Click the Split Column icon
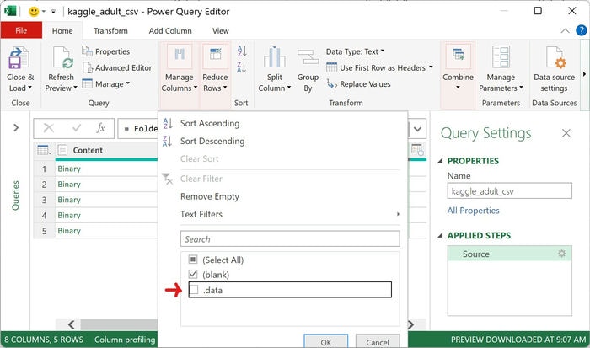This screenshot has width=590, height=348. 274,57
